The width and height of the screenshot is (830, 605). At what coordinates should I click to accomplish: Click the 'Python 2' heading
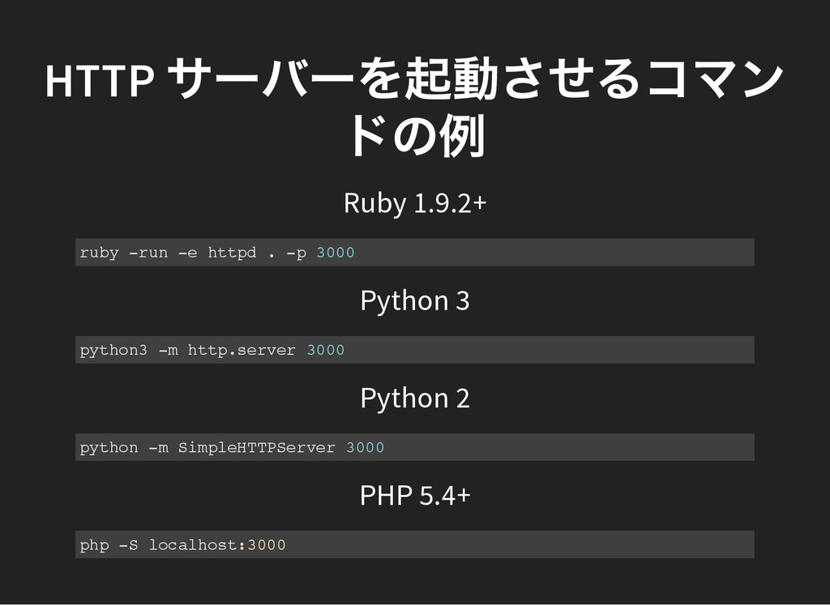(414, 398)
